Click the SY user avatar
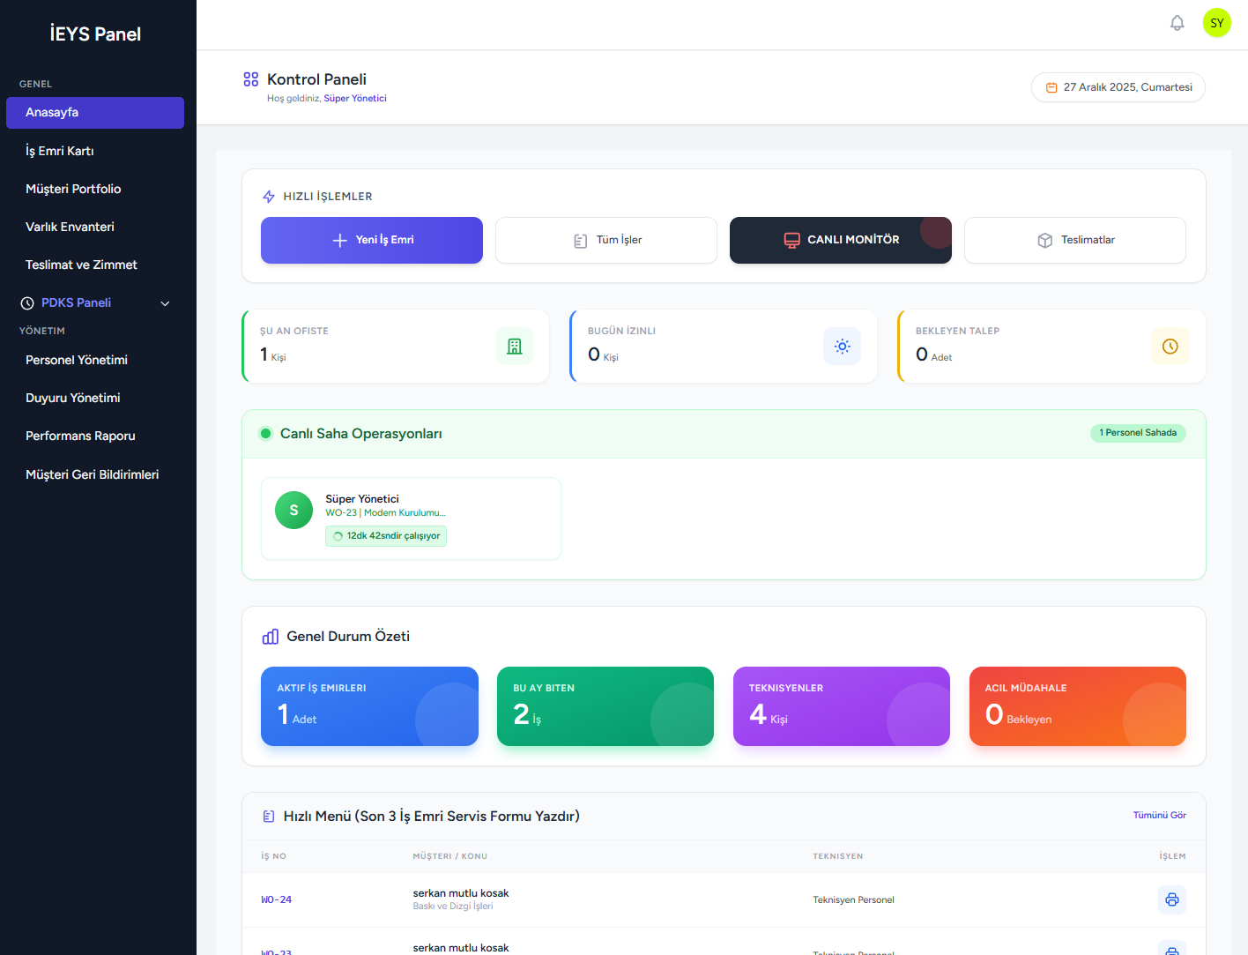The image size is (1248, 955). (x=1216, y=23)
